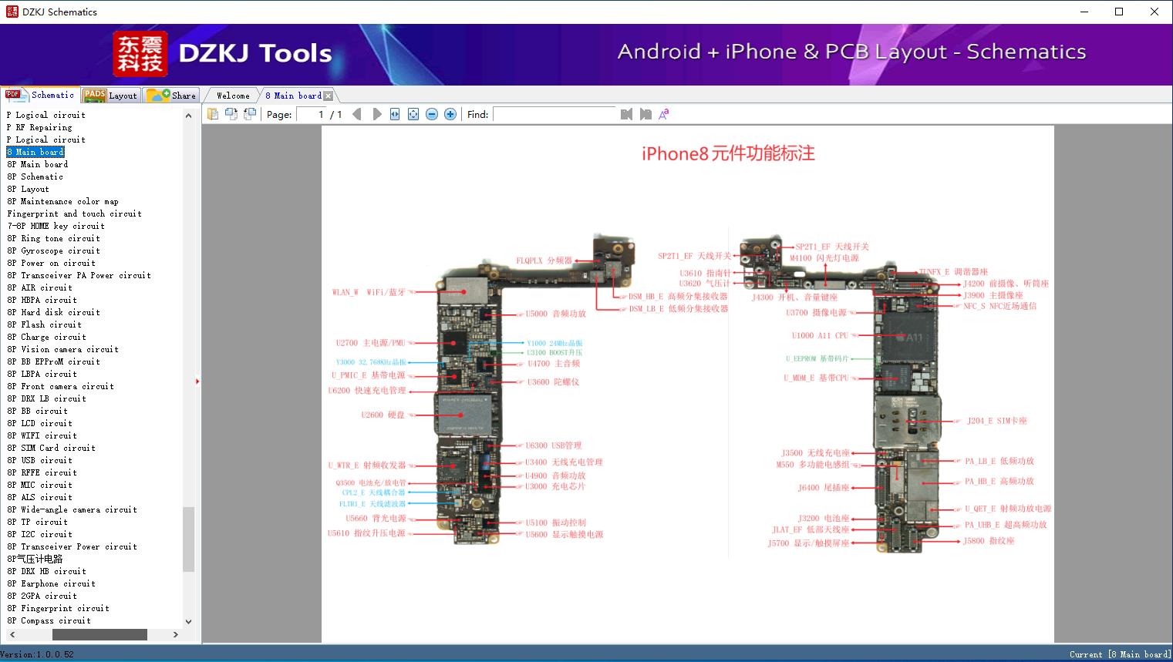Click the find previous result icon
The height and width of the screenshot is (662, 1173).
click(626, 114)
